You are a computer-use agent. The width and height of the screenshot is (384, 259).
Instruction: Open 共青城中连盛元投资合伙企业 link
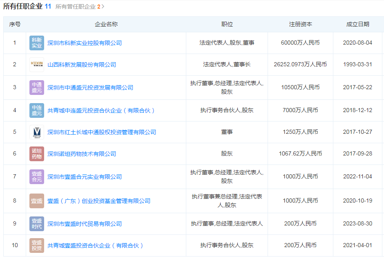pos(101,110)
